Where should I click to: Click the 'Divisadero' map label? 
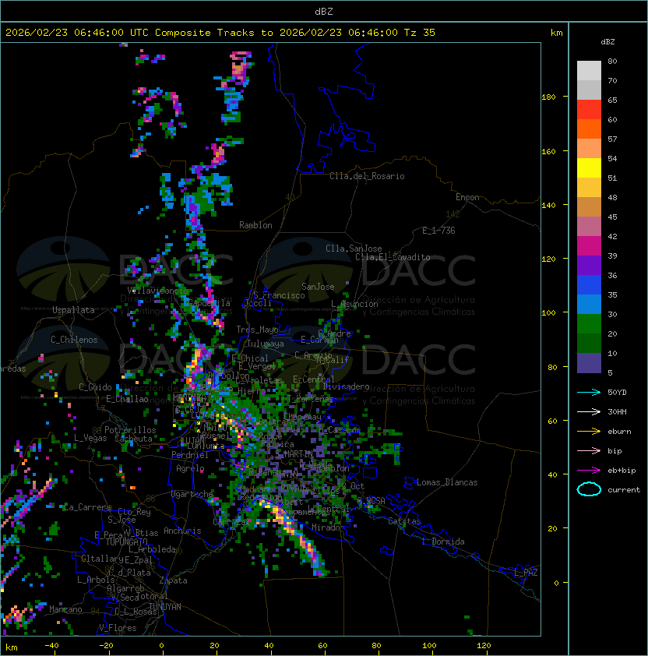pyautogui.click(x=347, y=386)
